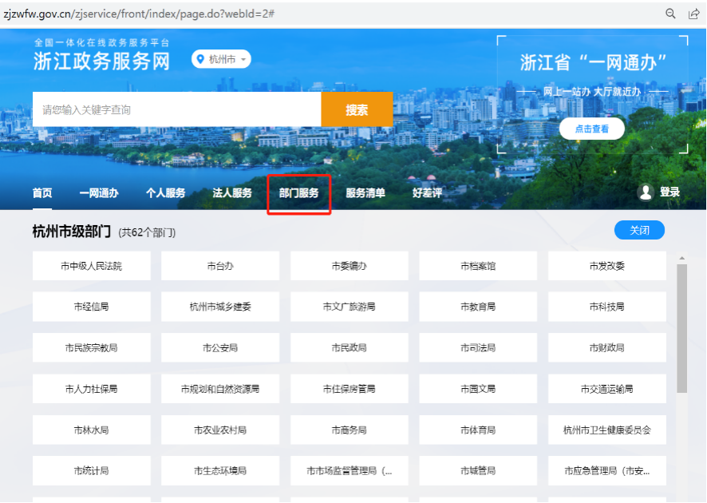Viewport: 707px width, 503px height.
Task: Select the 市公安局 department
Action: (x=220, y=348)
